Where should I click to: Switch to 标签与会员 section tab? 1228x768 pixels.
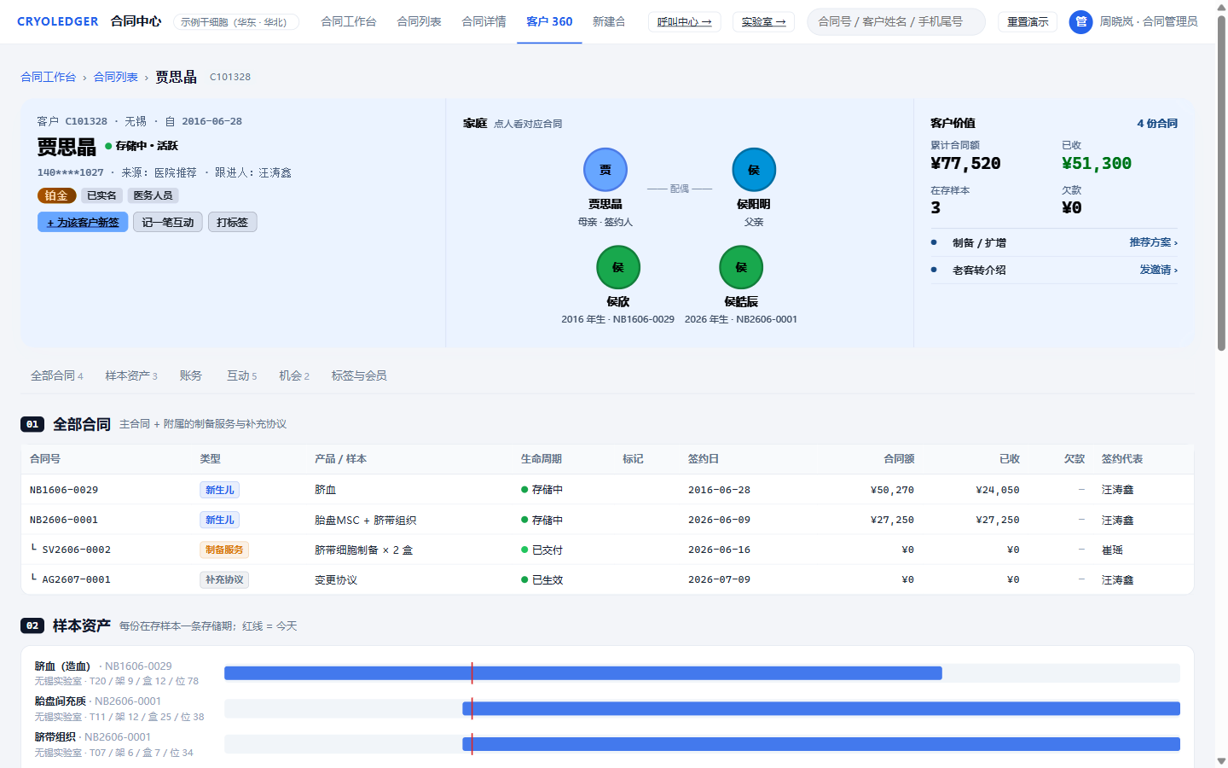(x=359, y=375)
